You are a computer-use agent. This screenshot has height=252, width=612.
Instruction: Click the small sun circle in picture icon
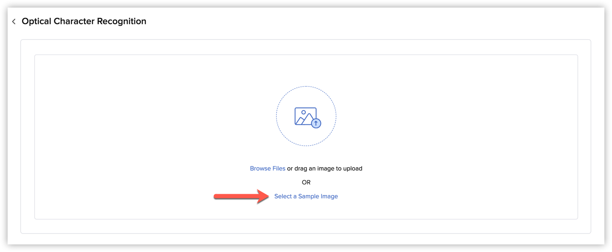[303, 112]
